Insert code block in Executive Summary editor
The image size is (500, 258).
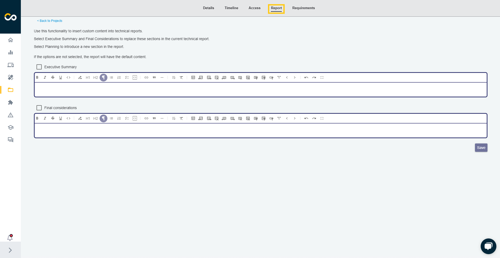point(135,78)
